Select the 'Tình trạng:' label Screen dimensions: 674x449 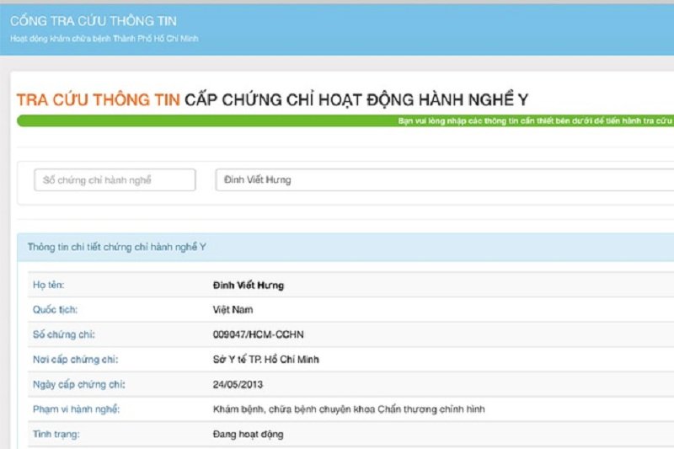(x=56, y=435)
